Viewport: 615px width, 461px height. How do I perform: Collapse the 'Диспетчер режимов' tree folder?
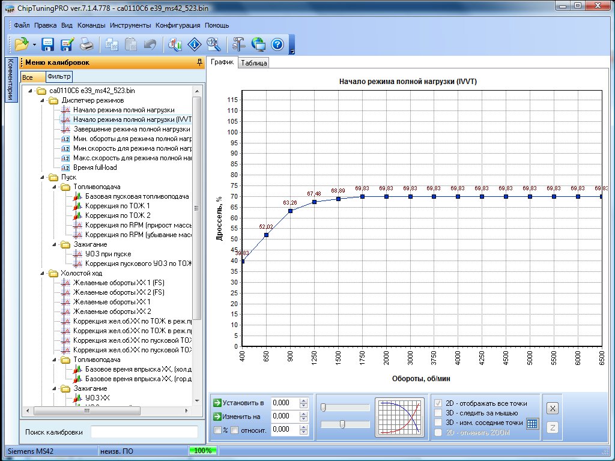[x=41, y=100]
